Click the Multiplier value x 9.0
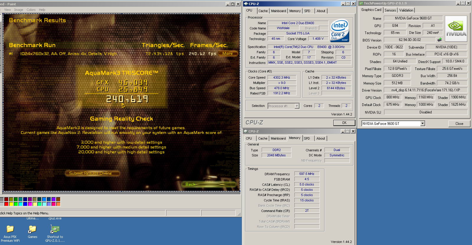This screenshot has width=472, height=245. [x=281, y=83]
